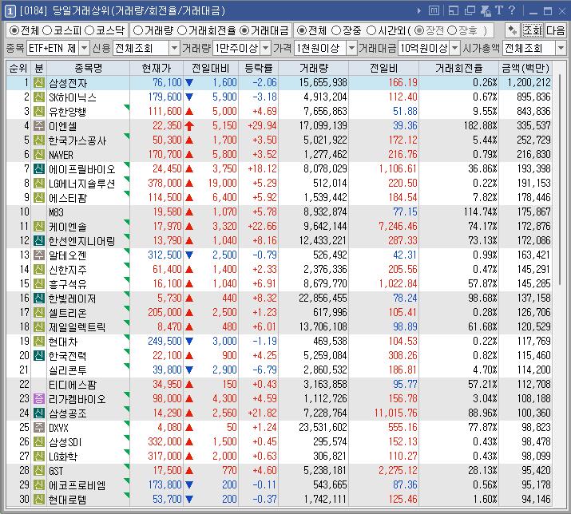Image resolution: width=571 pixels, height=514 pixels.
Task: Click the 조회 search button
Action: coord(533,30)
